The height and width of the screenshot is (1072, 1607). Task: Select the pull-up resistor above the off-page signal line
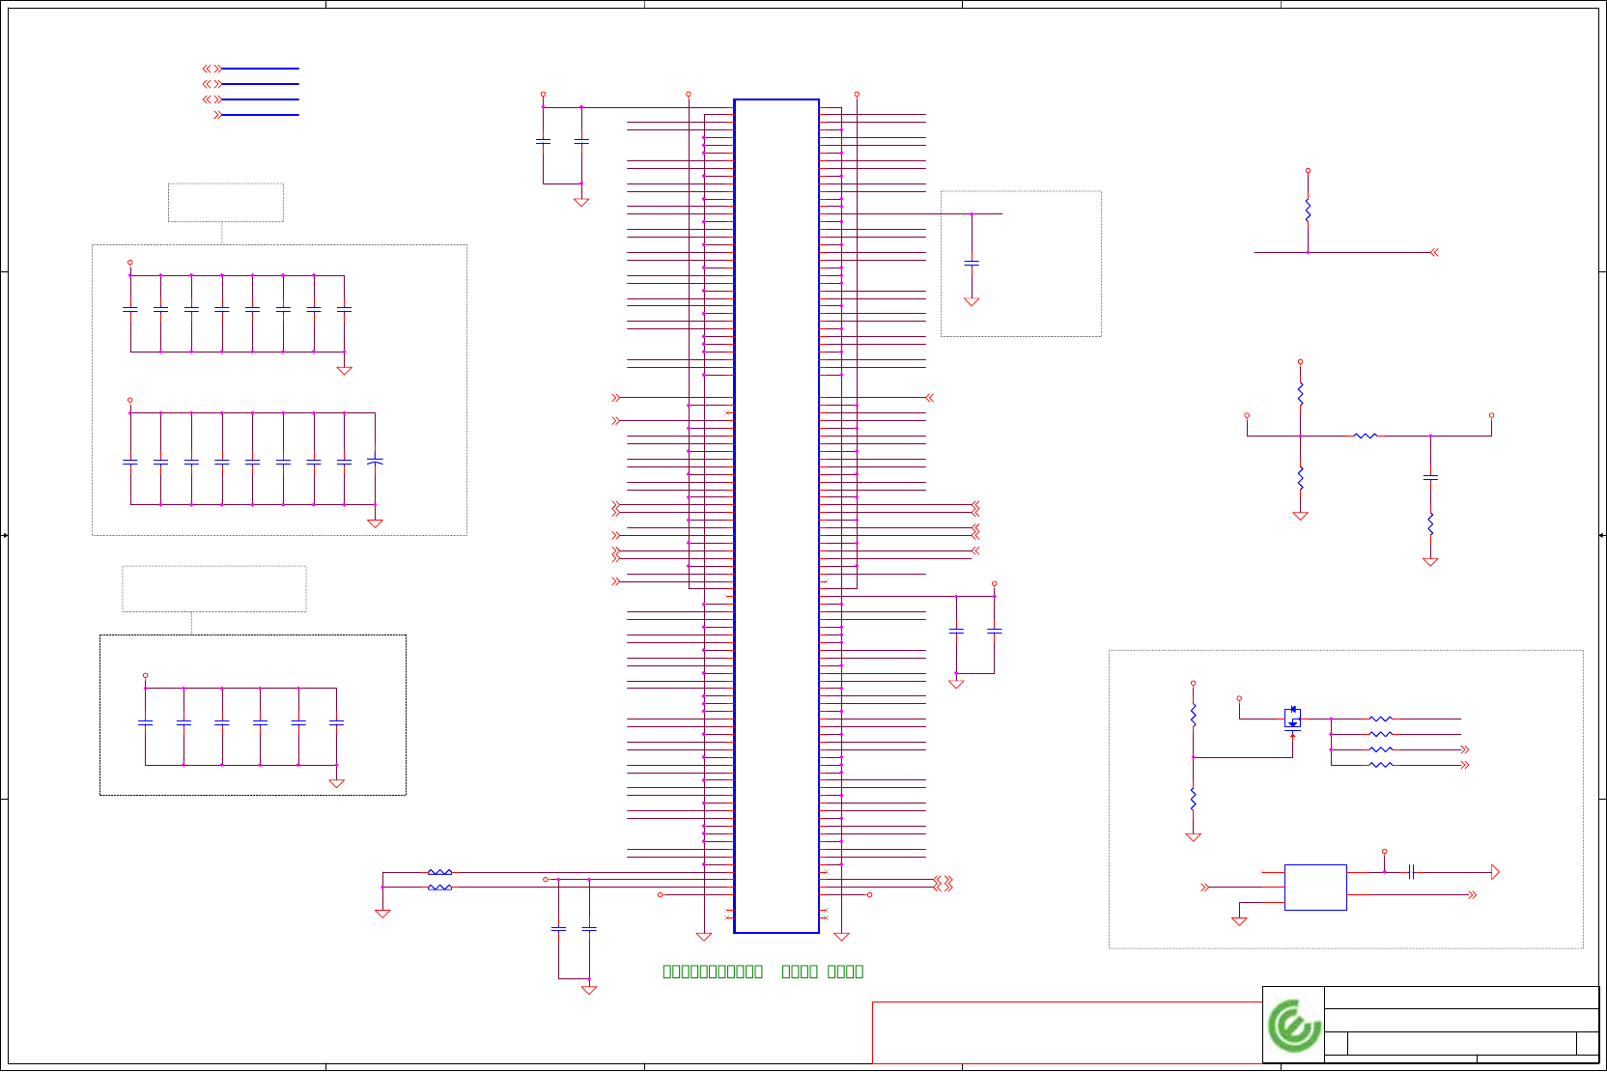tap(1308, 211)
